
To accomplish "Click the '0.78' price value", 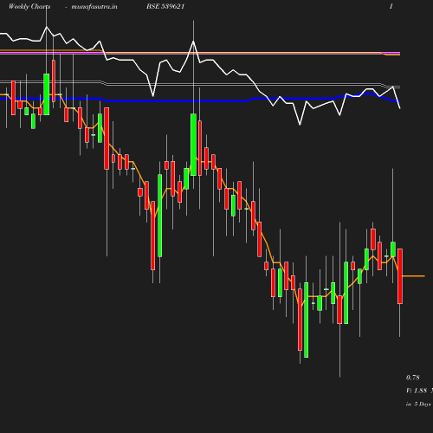I will pyautogui.click(x=413, y=378).
